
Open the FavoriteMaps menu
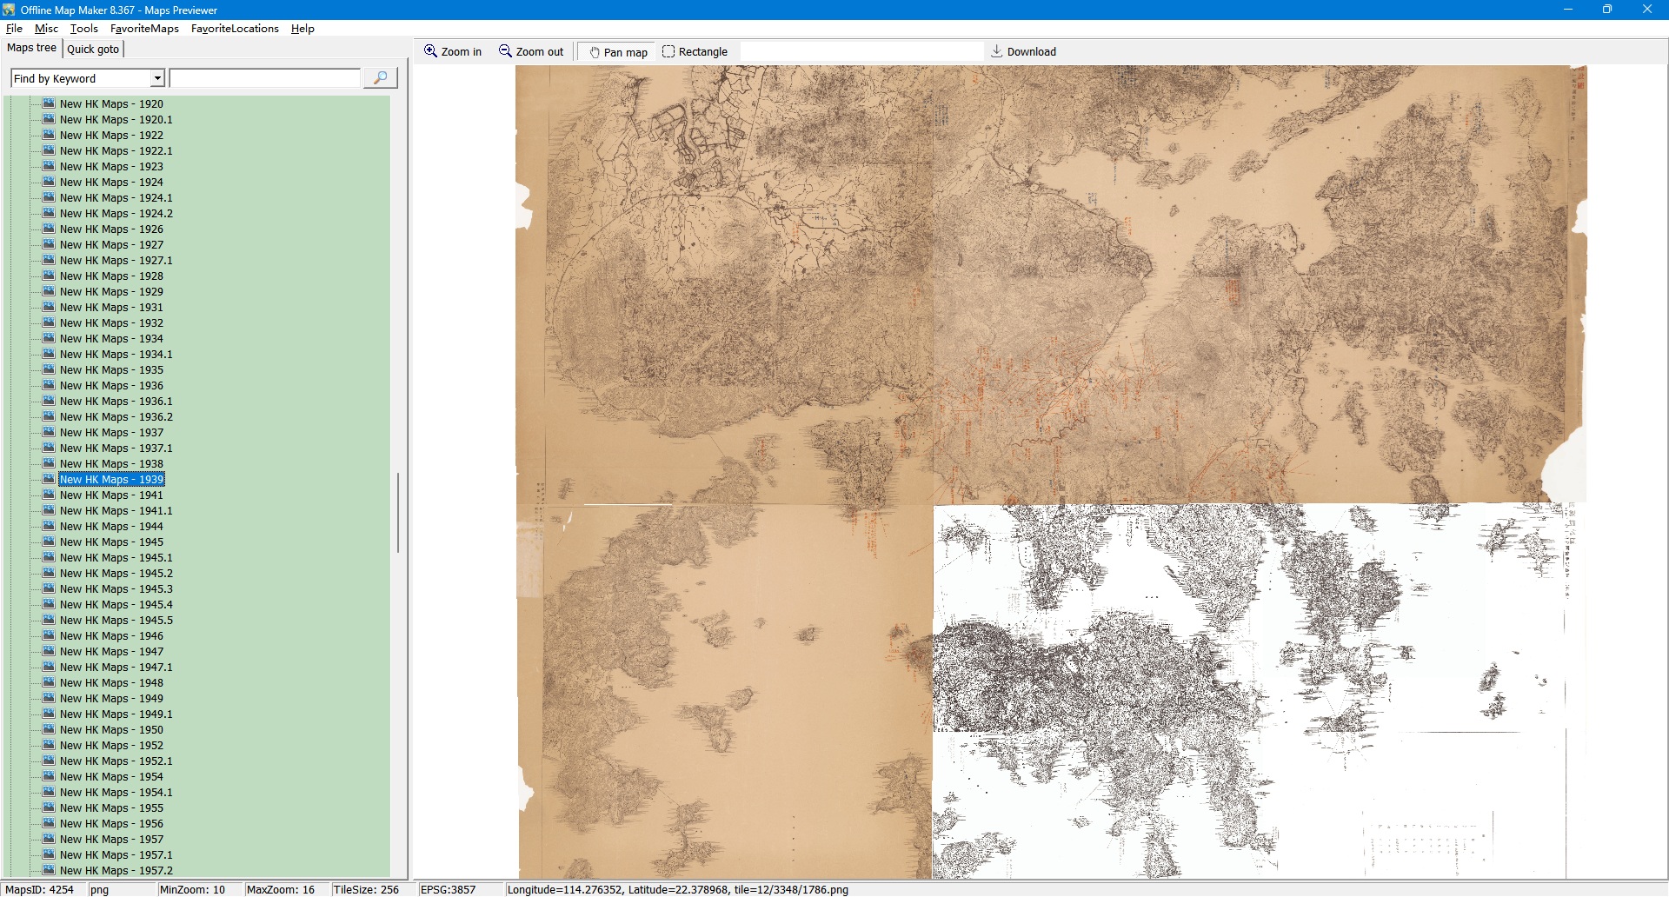(x=144, y=29)
